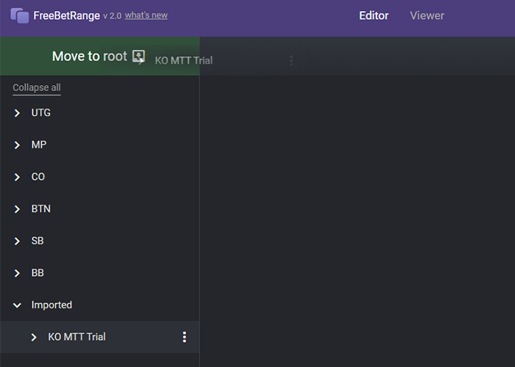Expand the UTG folder chevron
515x367 pixels.
point(17,113)
